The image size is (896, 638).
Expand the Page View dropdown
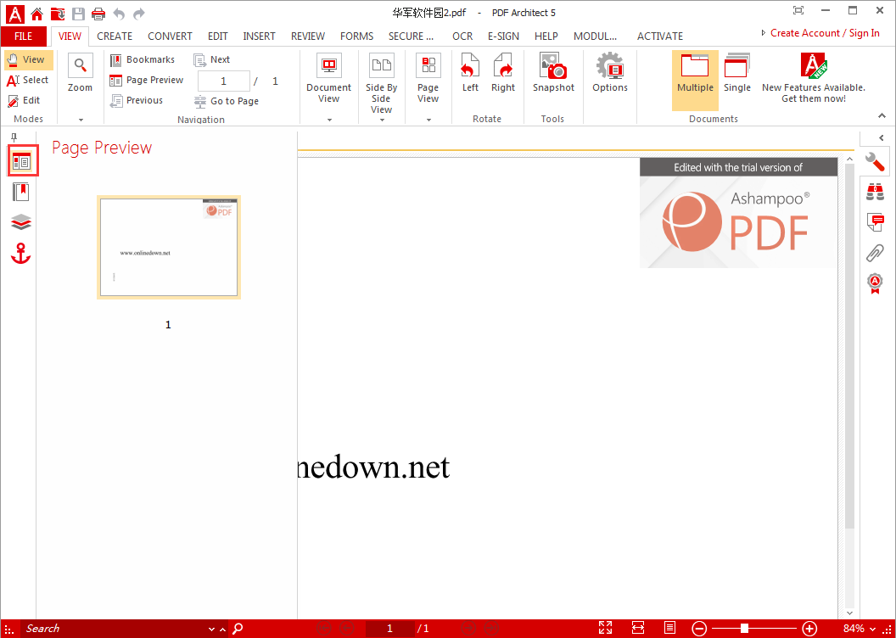[428, 120]
